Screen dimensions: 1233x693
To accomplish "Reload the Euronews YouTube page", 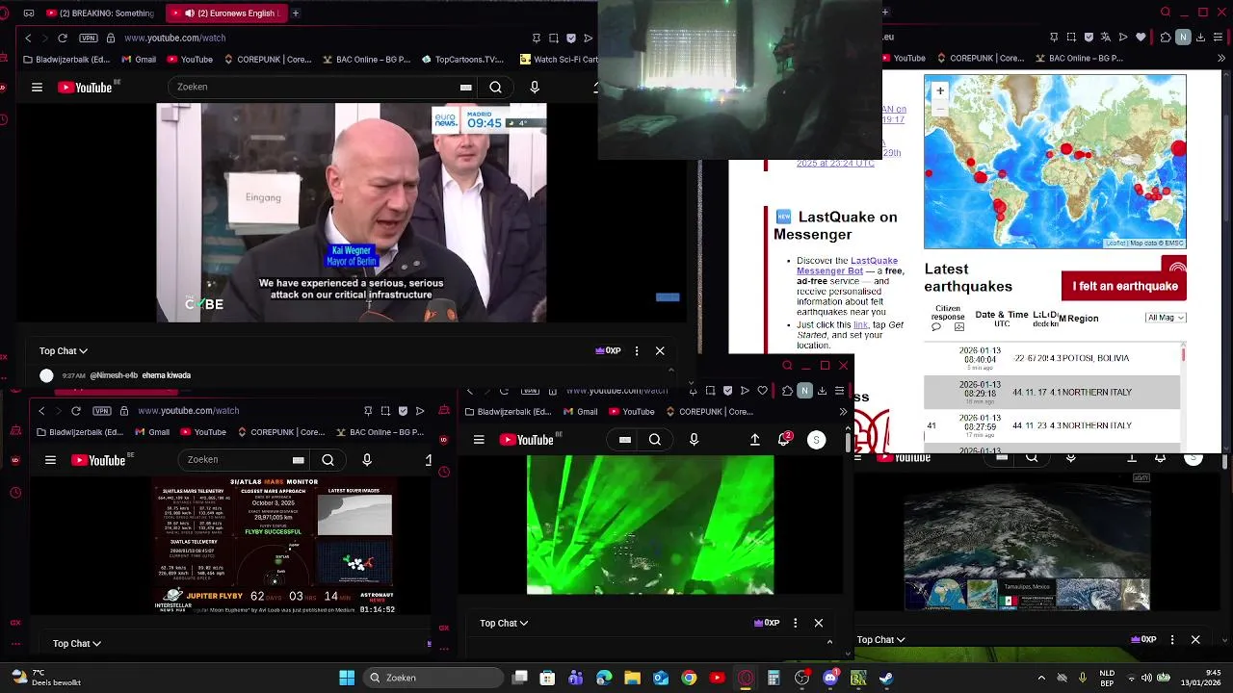I will click(x=63, y=38).
